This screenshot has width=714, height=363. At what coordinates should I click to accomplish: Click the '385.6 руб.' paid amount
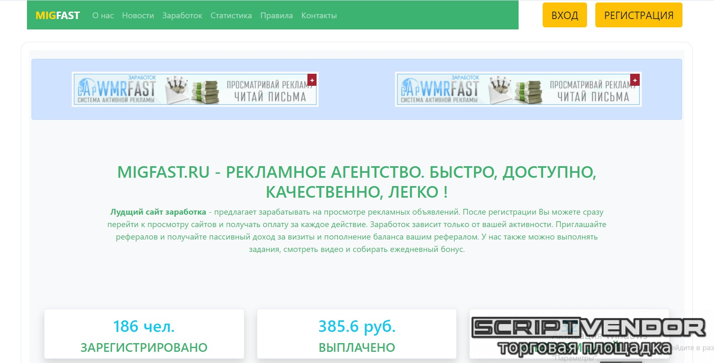tap(357, 327)
